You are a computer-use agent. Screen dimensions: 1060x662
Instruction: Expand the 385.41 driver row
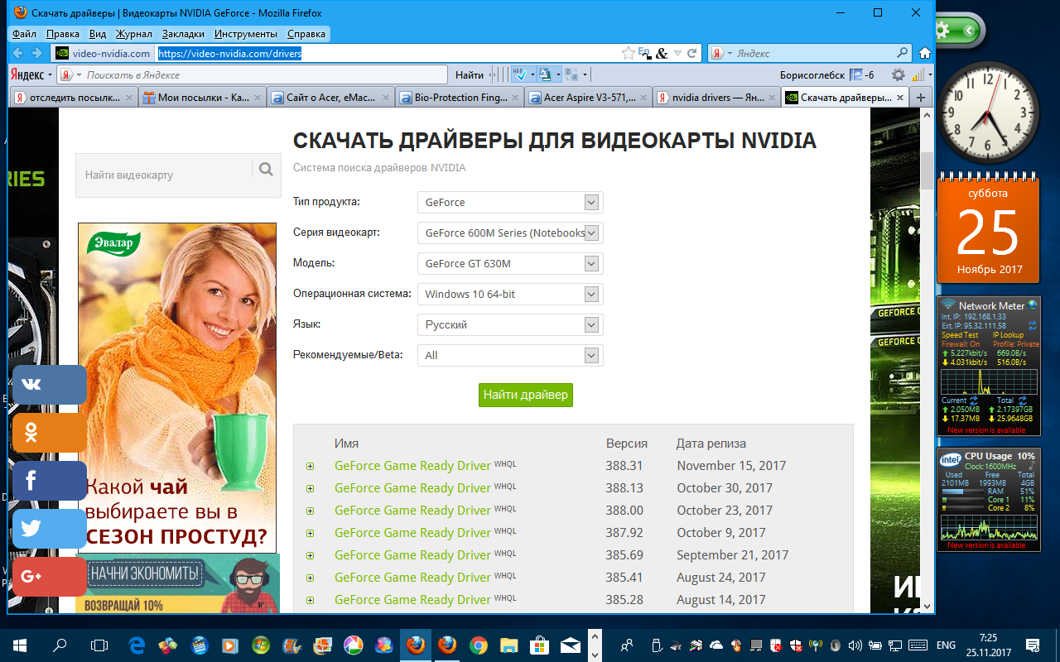(x=311, y=578)
